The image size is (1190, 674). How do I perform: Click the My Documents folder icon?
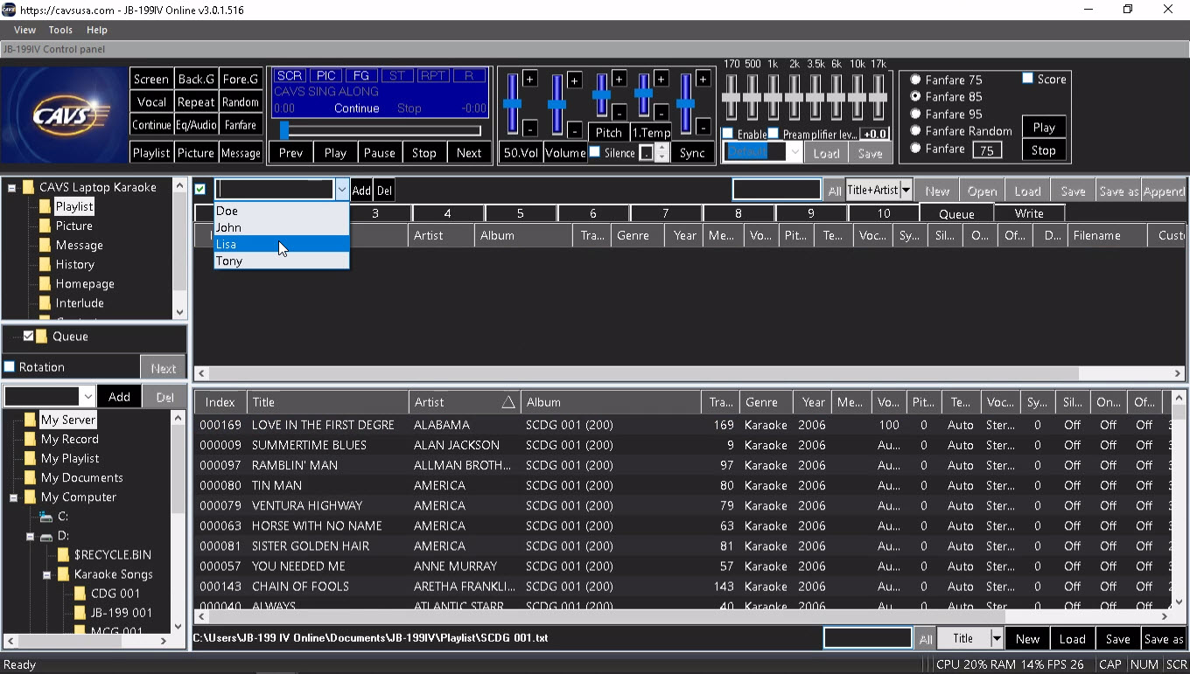(30, 477)
